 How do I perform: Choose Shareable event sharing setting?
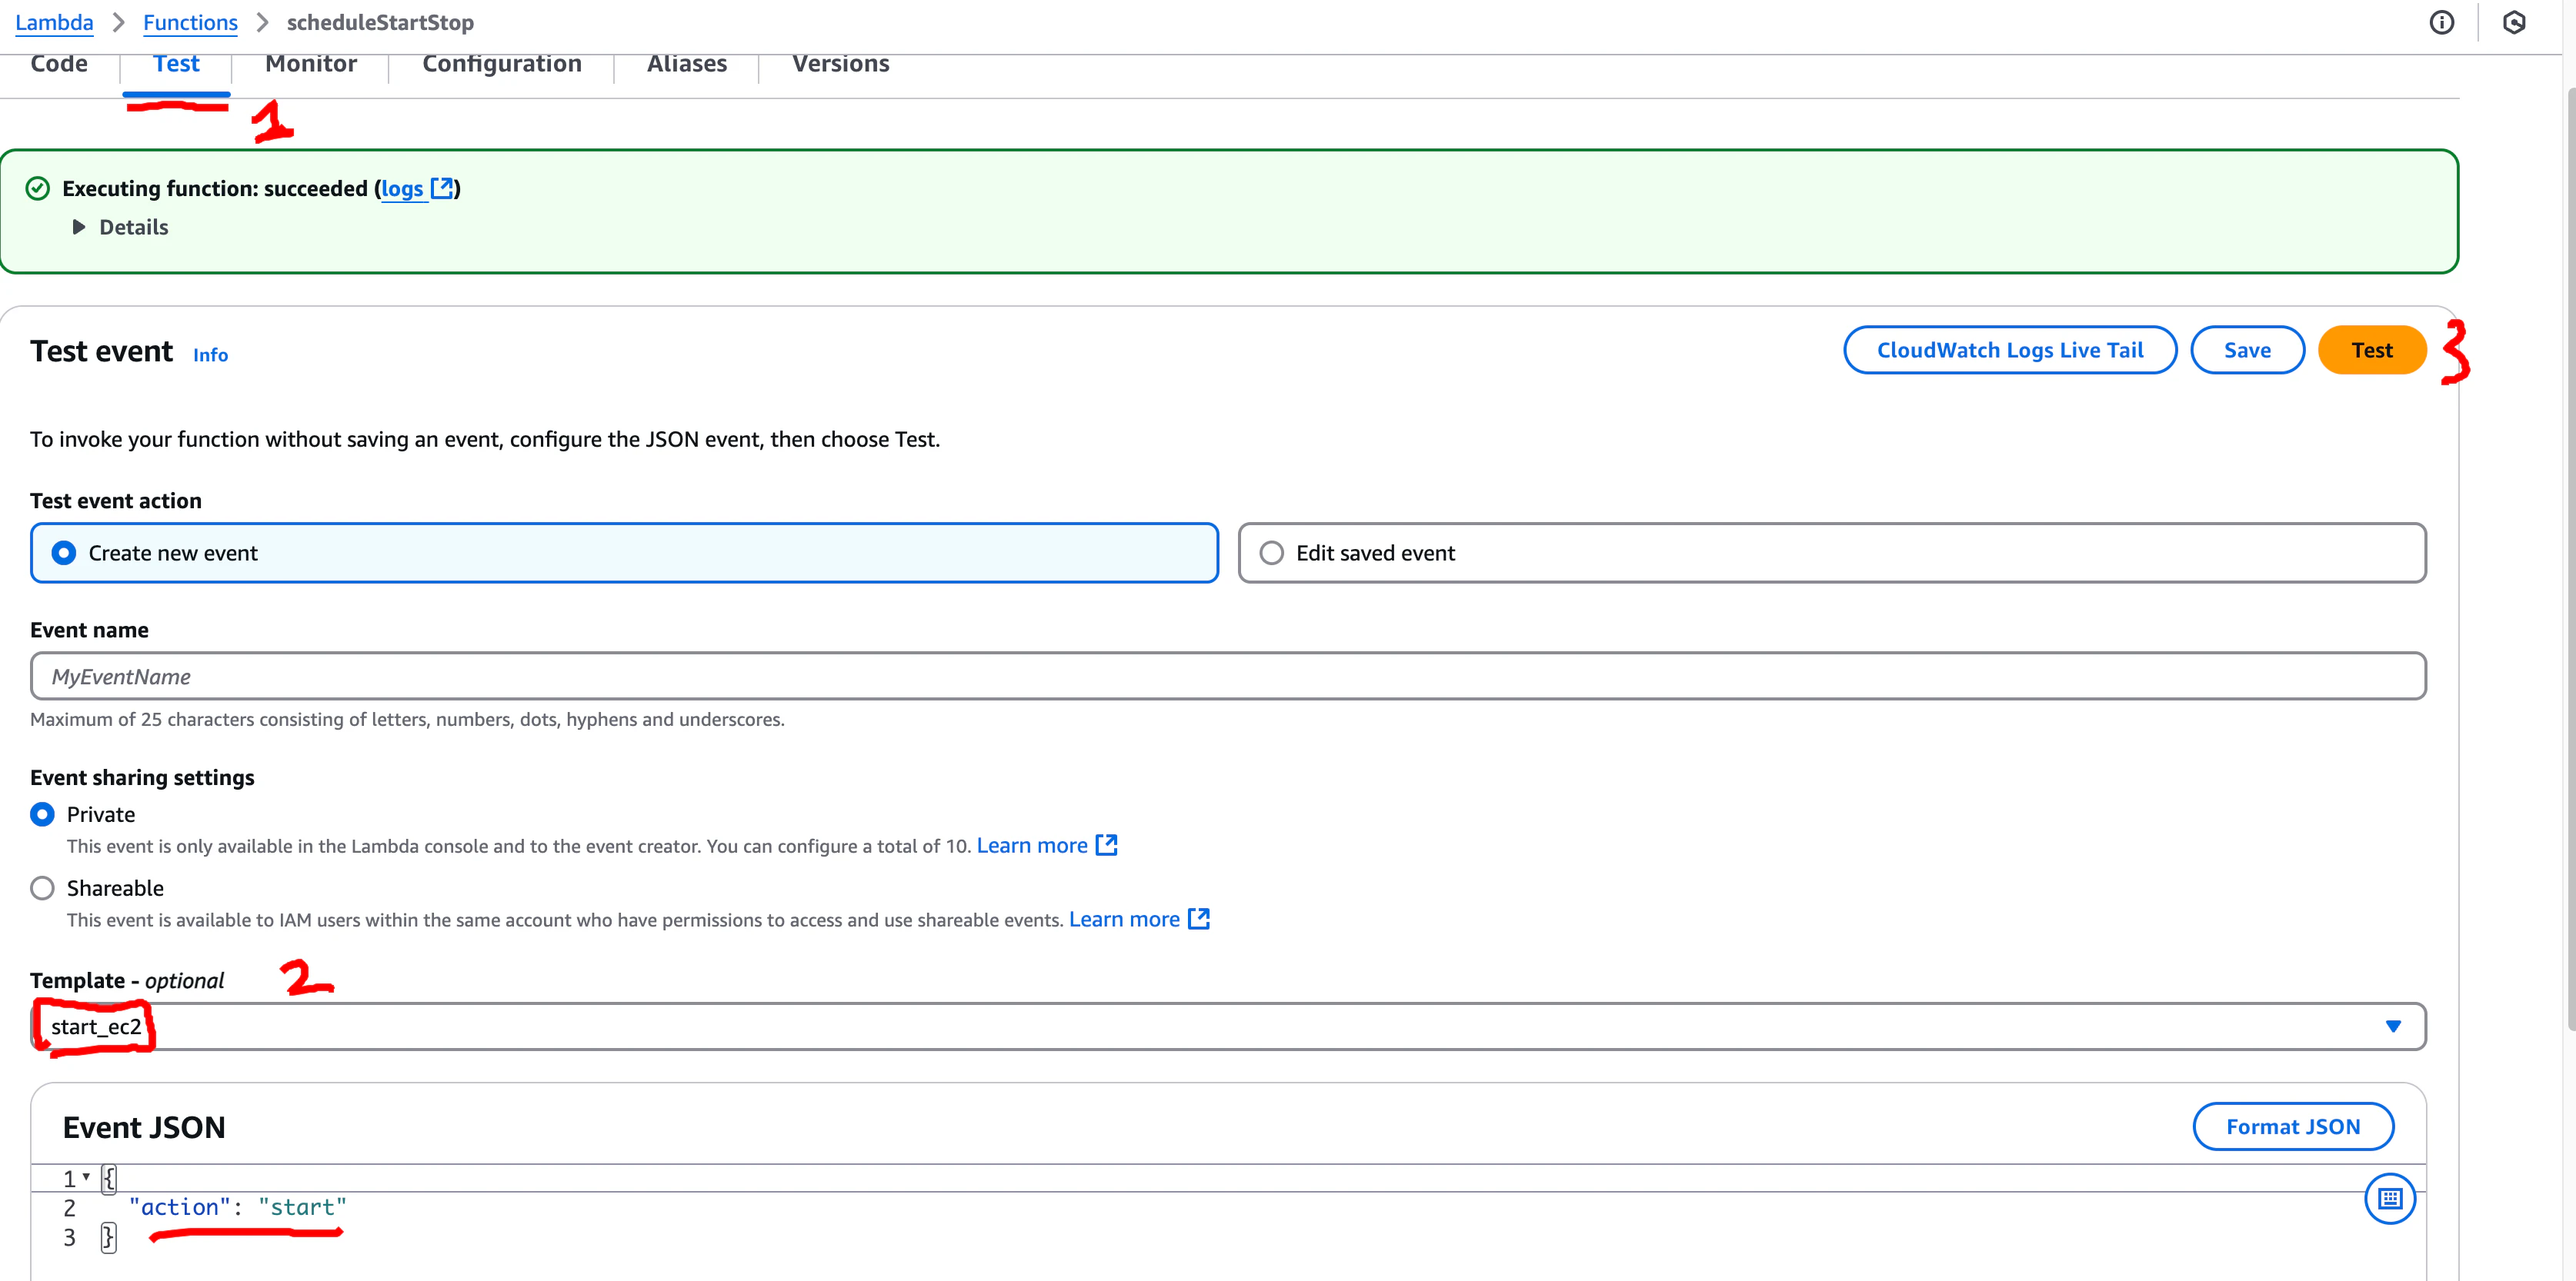[x=42, y=888]
